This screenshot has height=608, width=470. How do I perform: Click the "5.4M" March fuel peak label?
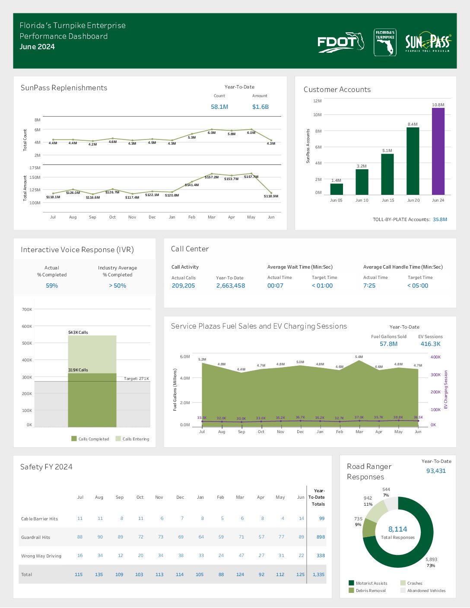click(x=359, y=357)
